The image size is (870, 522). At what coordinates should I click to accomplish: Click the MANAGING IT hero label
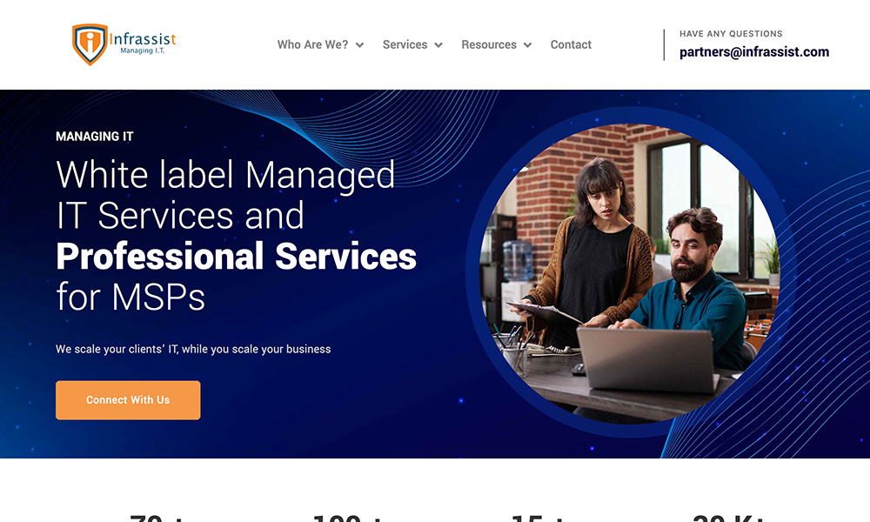[94, 137]
